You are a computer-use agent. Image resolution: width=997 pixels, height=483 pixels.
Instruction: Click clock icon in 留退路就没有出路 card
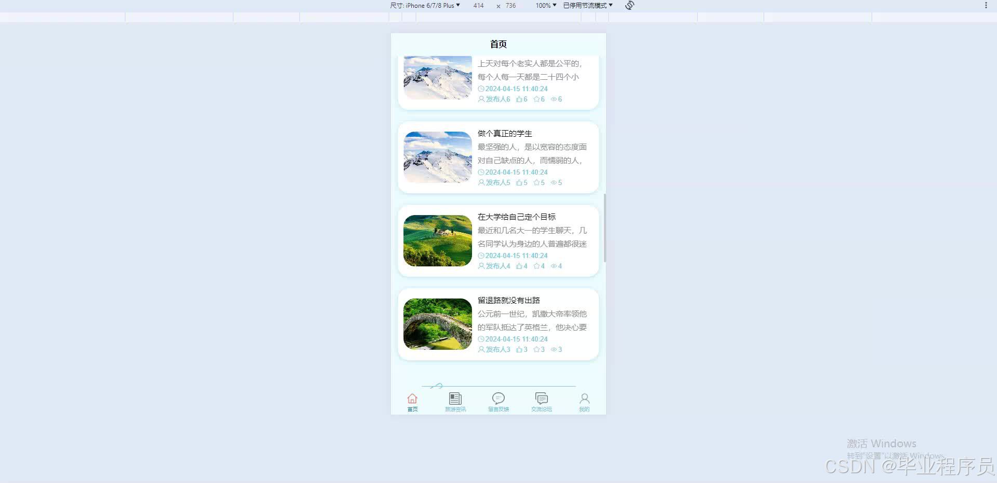point(481,339)
